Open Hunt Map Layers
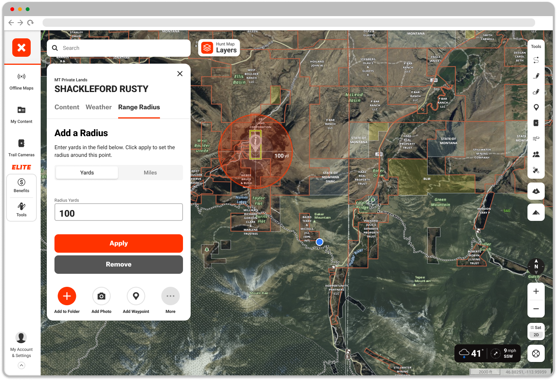This screenshot has width=557, height=380. (219, 48)
